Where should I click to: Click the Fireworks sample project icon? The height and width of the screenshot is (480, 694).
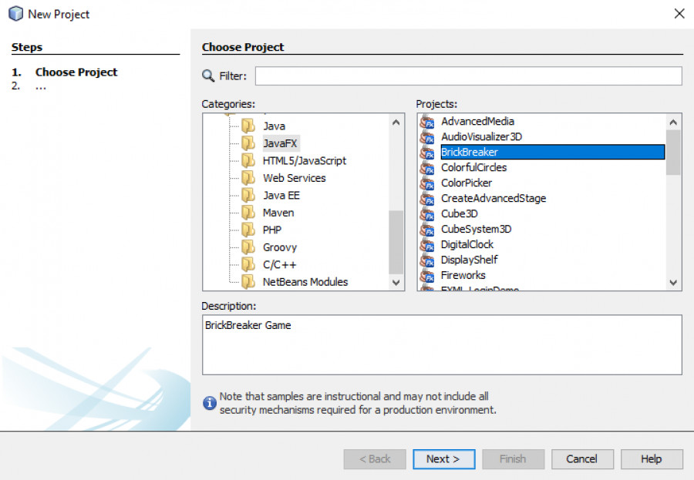coord(427,275)
